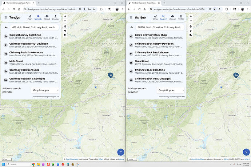Zoom out on the right map

tap(190, 21)
